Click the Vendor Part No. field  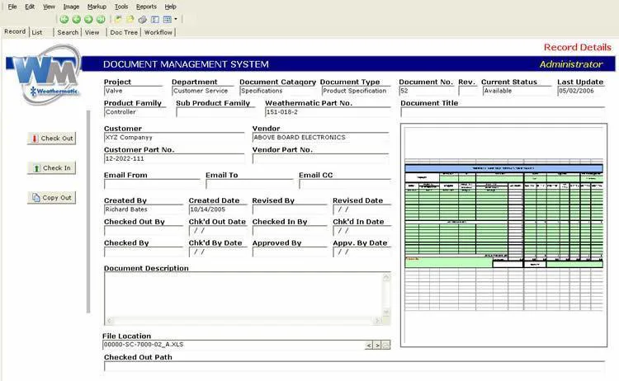click(x=320, y=159)
